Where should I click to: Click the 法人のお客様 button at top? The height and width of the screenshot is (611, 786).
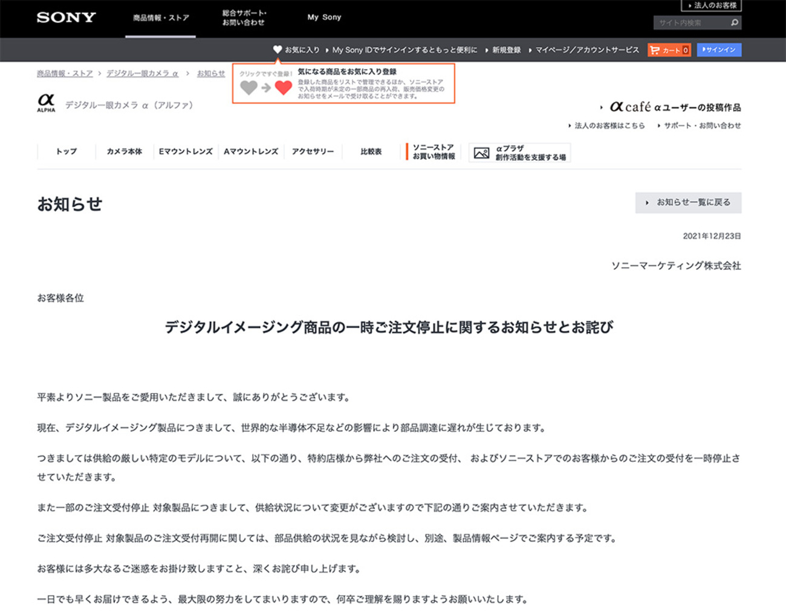coord(712,5)
